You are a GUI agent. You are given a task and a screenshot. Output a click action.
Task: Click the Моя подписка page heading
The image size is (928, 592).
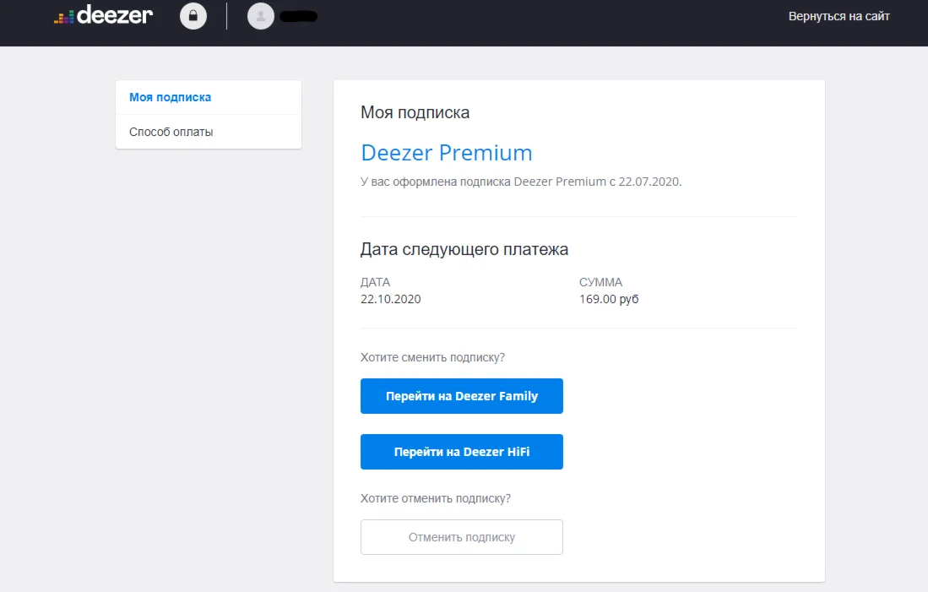click(x=415, y=112)
